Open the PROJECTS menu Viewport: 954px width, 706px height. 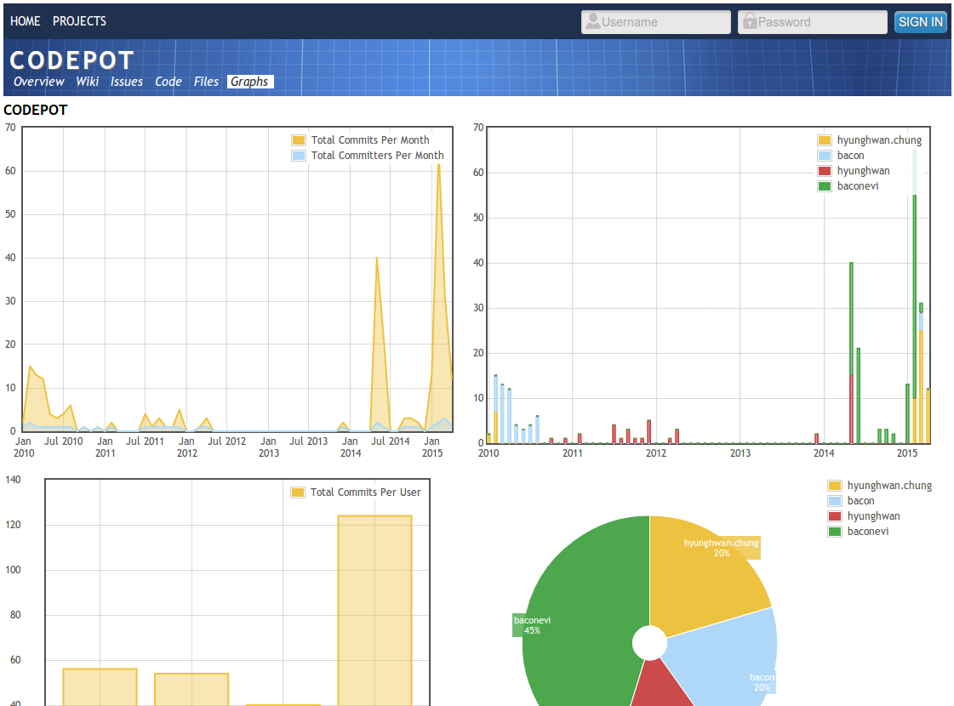[x=79, y=21]
